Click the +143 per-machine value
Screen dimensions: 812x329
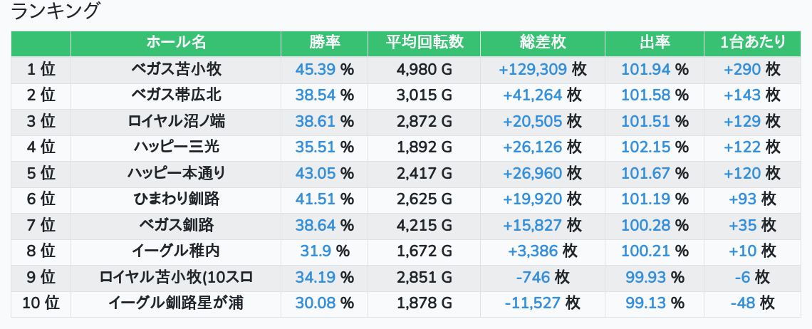click(742, 95)
